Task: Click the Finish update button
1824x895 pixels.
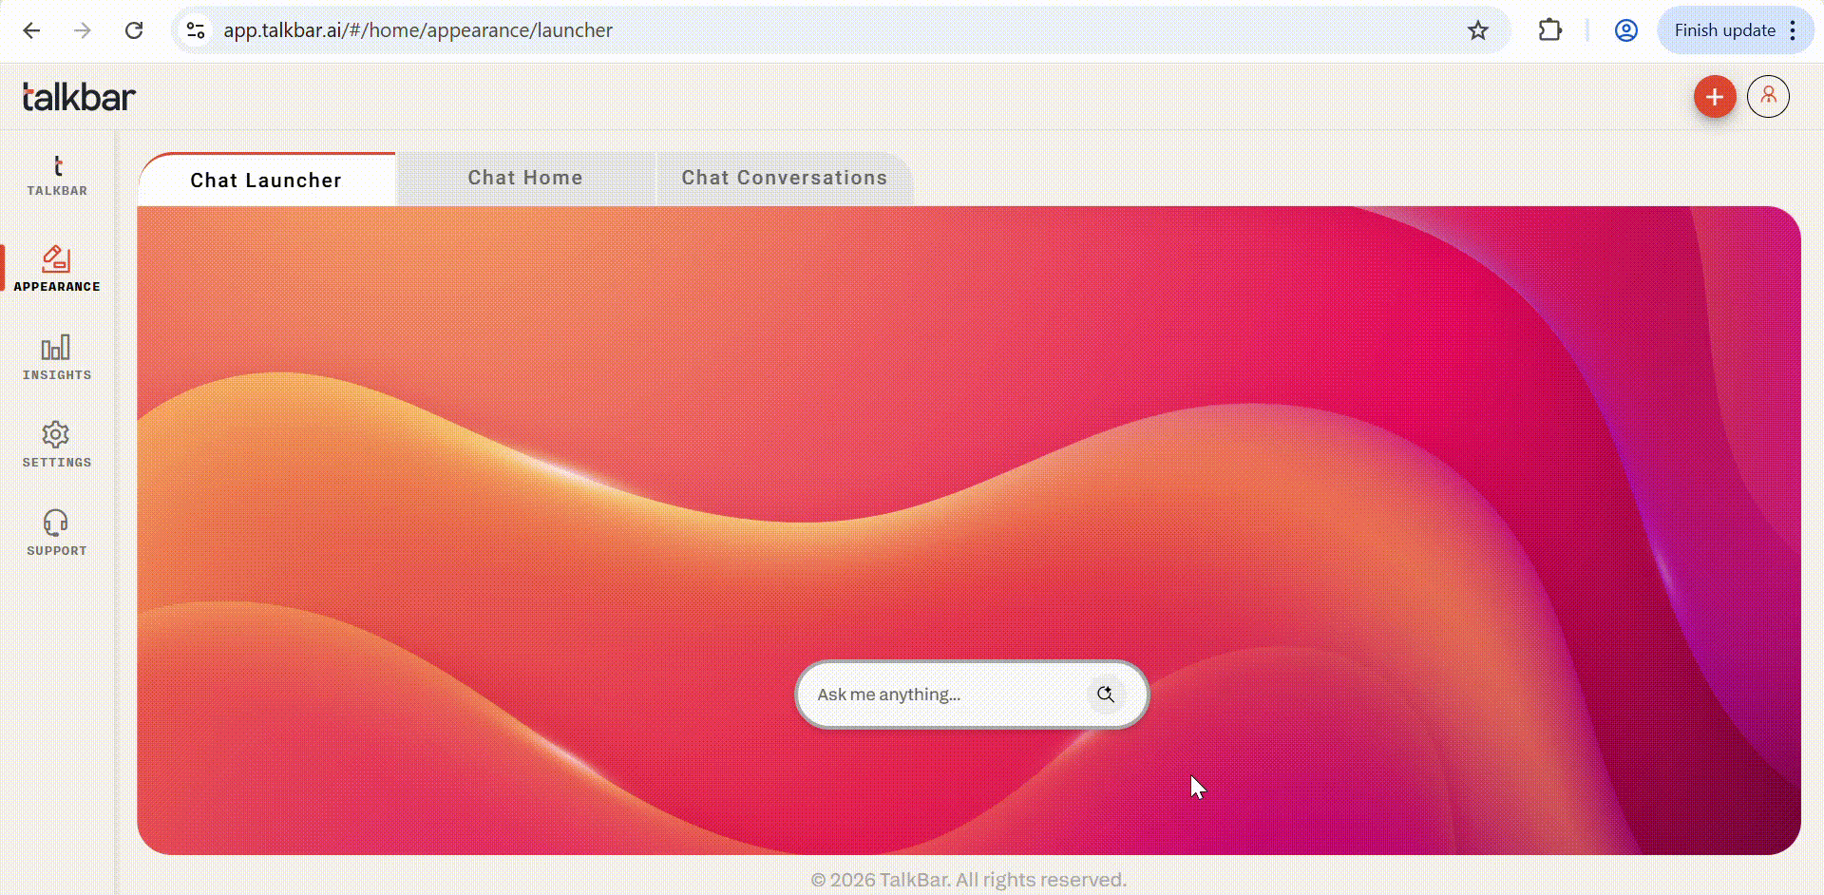Action: [1723, 30]
